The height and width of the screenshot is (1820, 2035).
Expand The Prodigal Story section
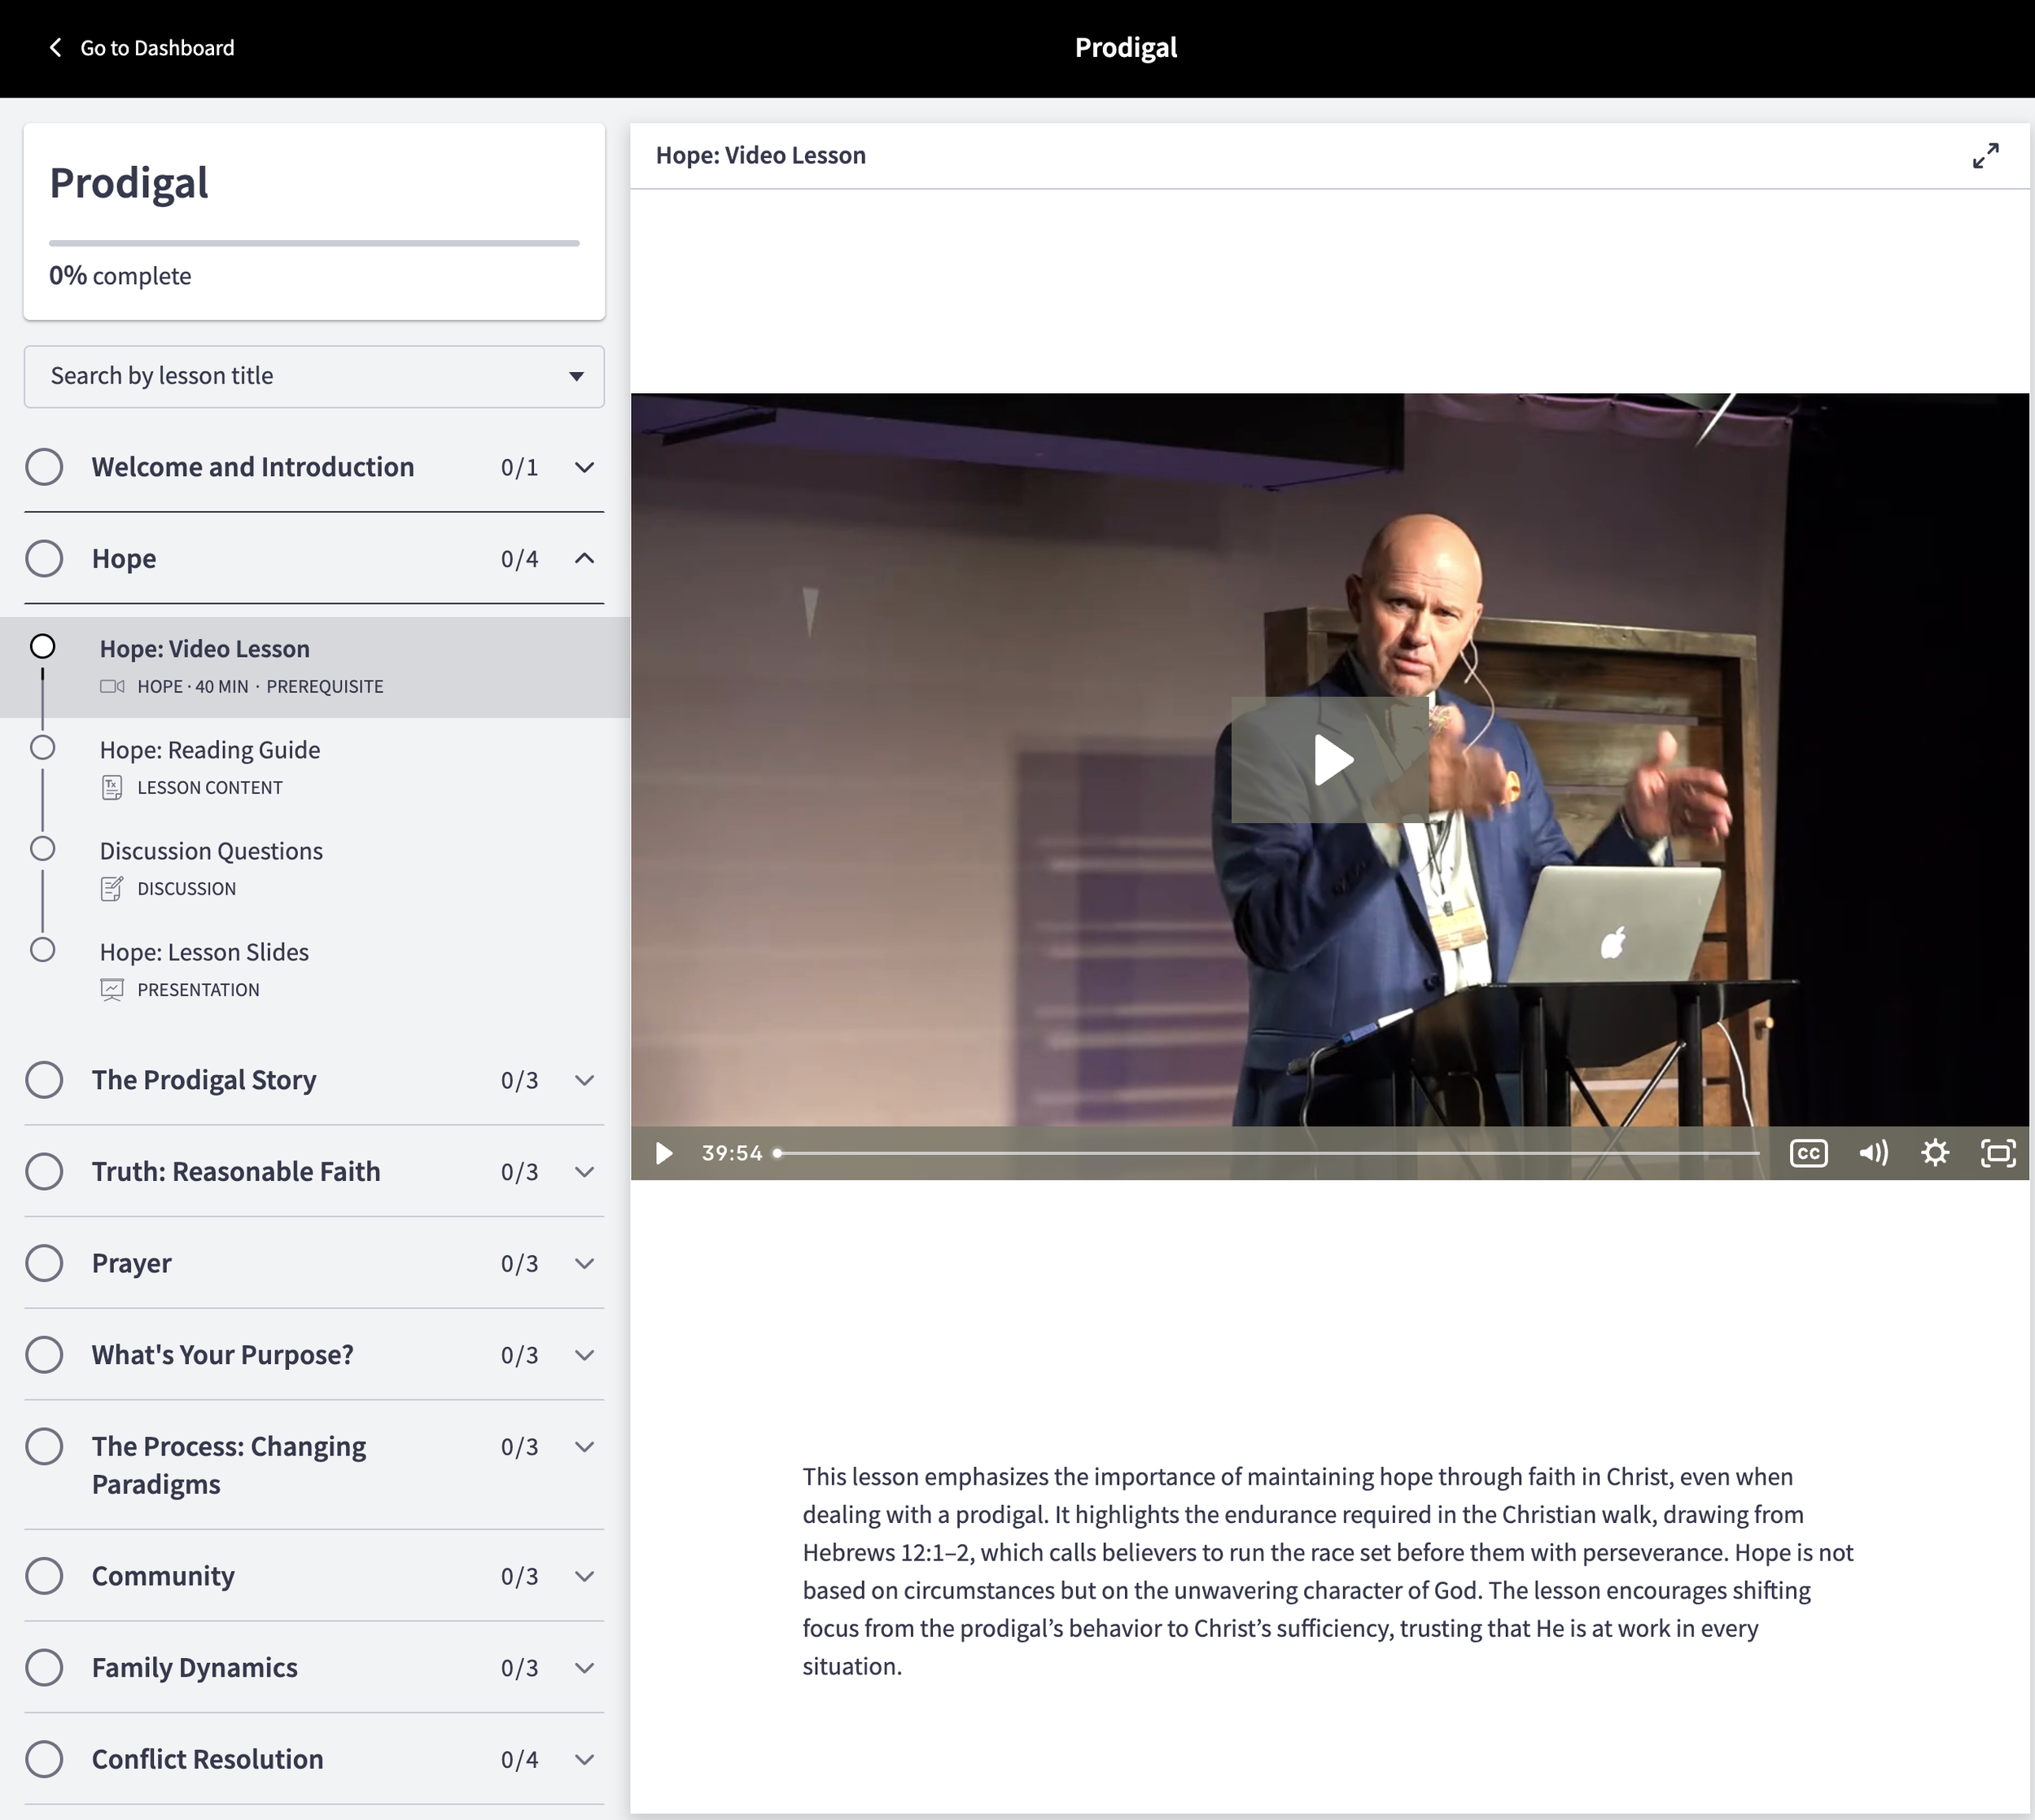[584, 1080]
